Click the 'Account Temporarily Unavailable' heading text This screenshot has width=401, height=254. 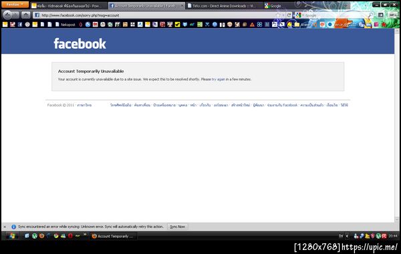click(x=91, y=71)
